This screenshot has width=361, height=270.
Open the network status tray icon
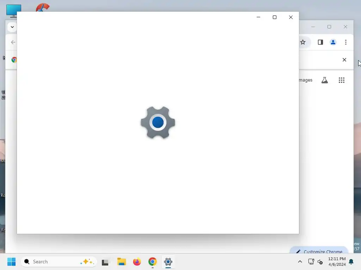click(311, 262)
